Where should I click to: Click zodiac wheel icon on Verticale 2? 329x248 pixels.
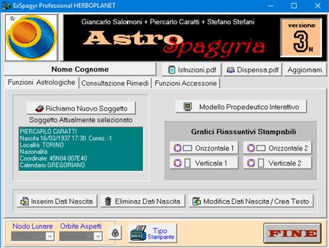tap(251, 163)
